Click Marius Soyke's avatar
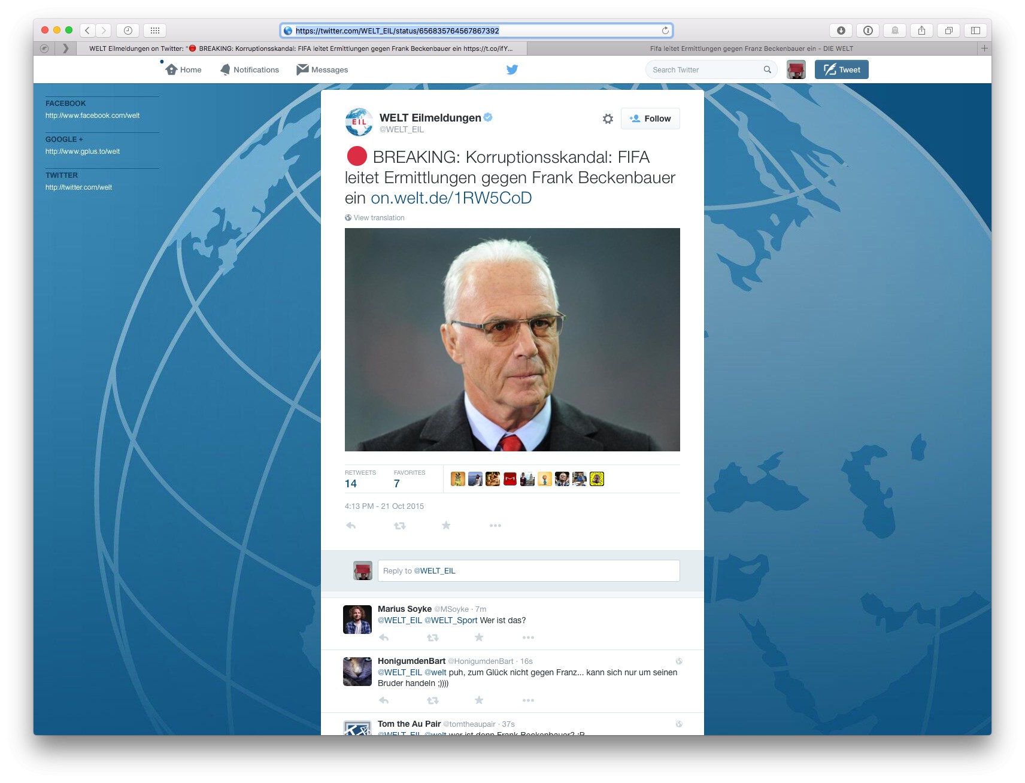 tap(357, 619)
